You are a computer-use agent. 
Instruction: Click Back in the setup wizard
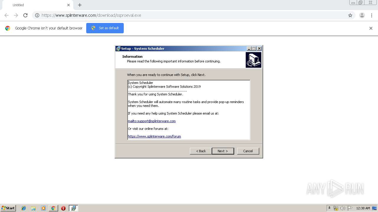201,151
